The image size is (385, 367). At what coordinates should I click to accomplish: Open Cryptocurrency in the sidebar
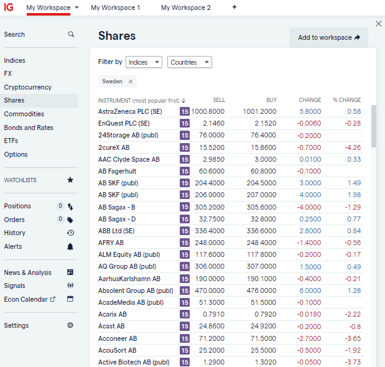click(28, 87)
